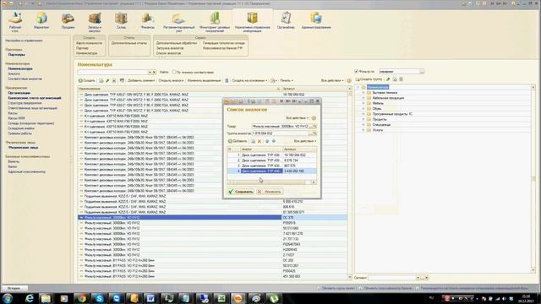Open Все действия in Номенклатура toolbar

[x=332, y=81]
